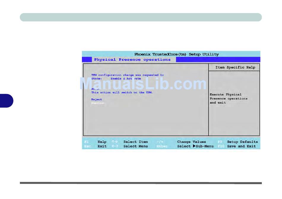282x199 pixels.
Task: Click the Esc key hint
Action: click(x=87, y=146)
